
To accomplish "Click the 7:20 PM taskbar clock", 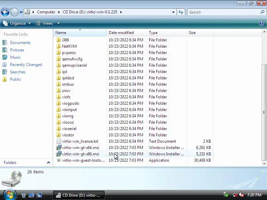I will (x=254, y=195).
